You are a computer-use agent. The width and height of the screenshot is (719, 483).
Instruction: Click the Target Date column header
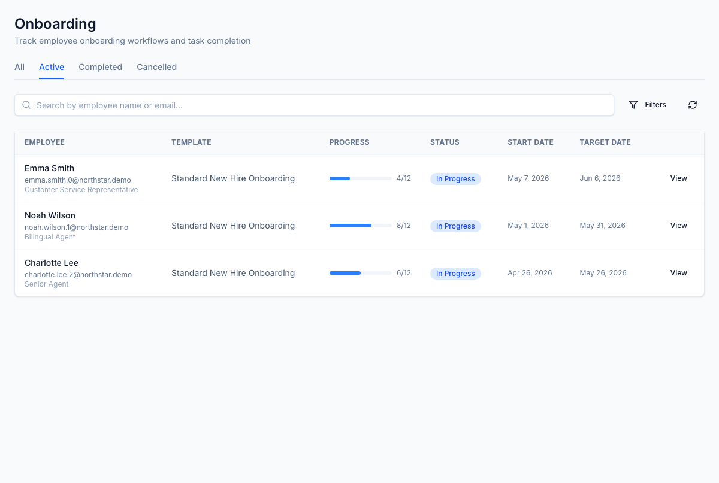[x=605, y=142]
